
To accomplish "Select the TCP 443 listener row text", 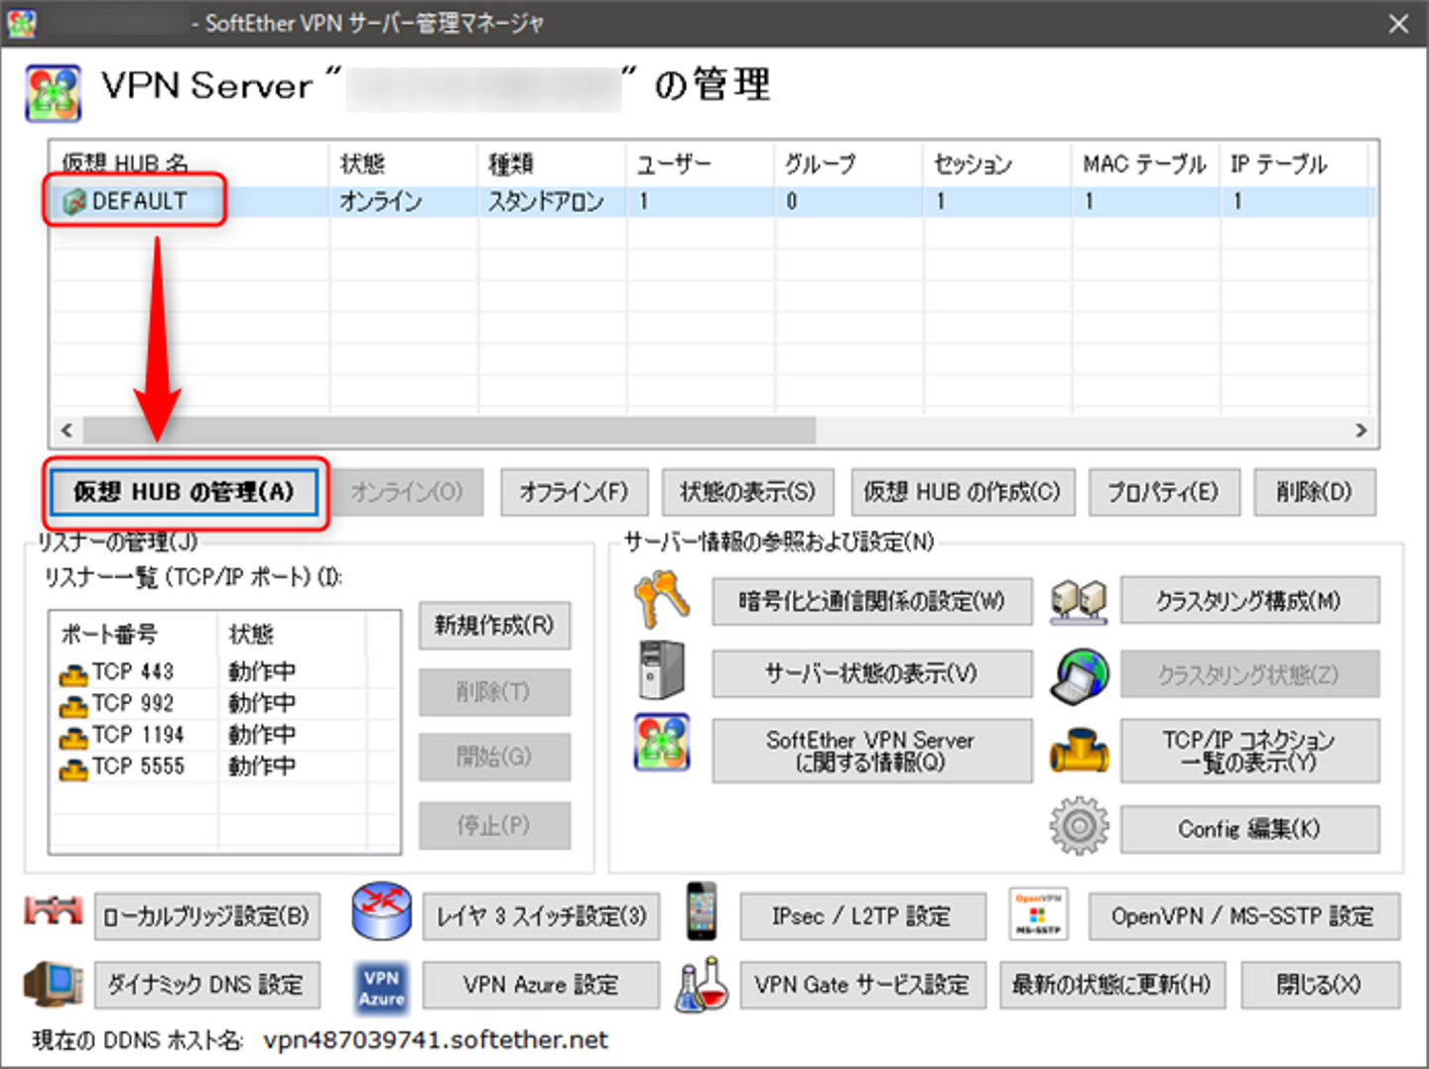I will (x=133, y=672).
